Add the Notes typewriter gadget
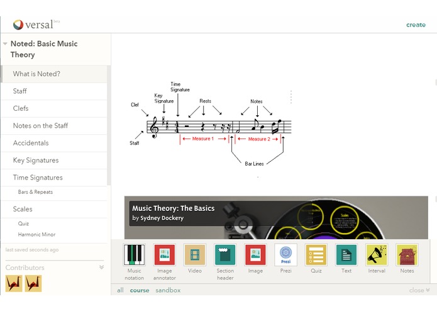This screenshot has height=311, width=437. [x=407, y=254]
